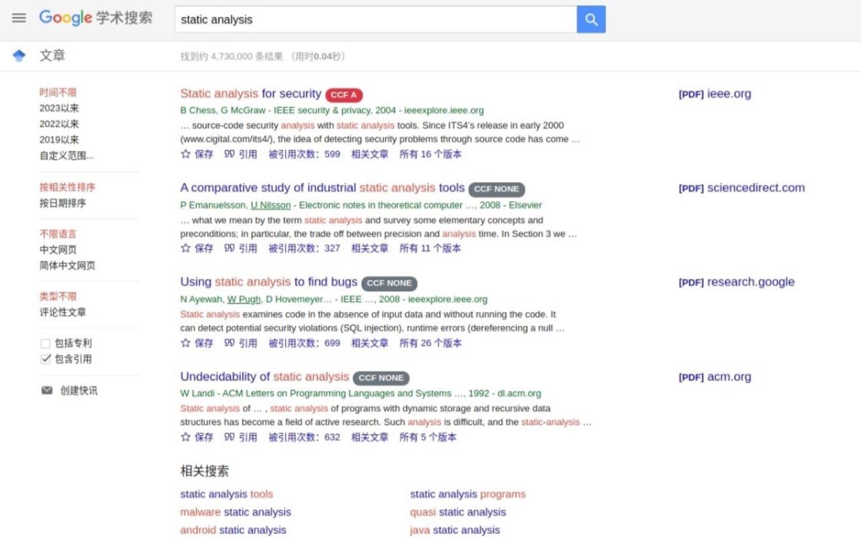Click the blue graduation cap articles icon
Image resolution: width=861 pixels, height=538 pixels.
[x=19, y=56]
